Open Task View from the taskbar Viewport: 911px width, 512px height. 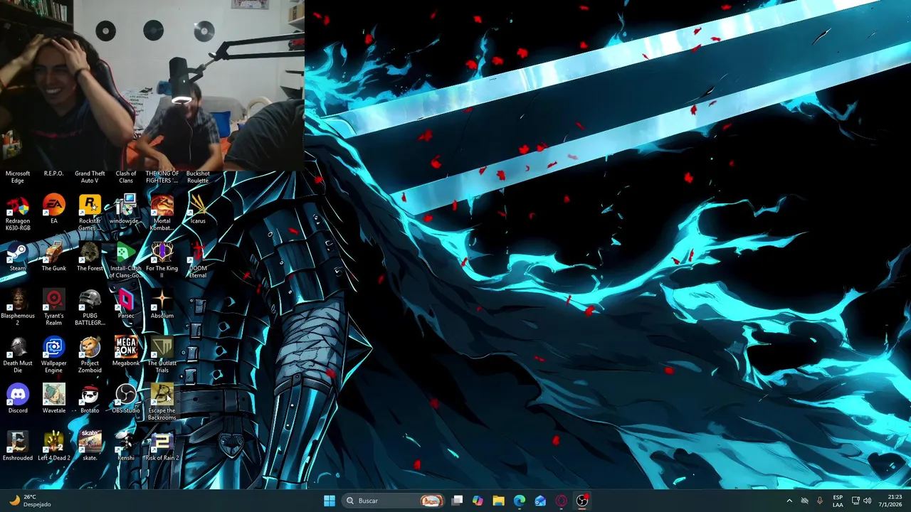point(457,501)
